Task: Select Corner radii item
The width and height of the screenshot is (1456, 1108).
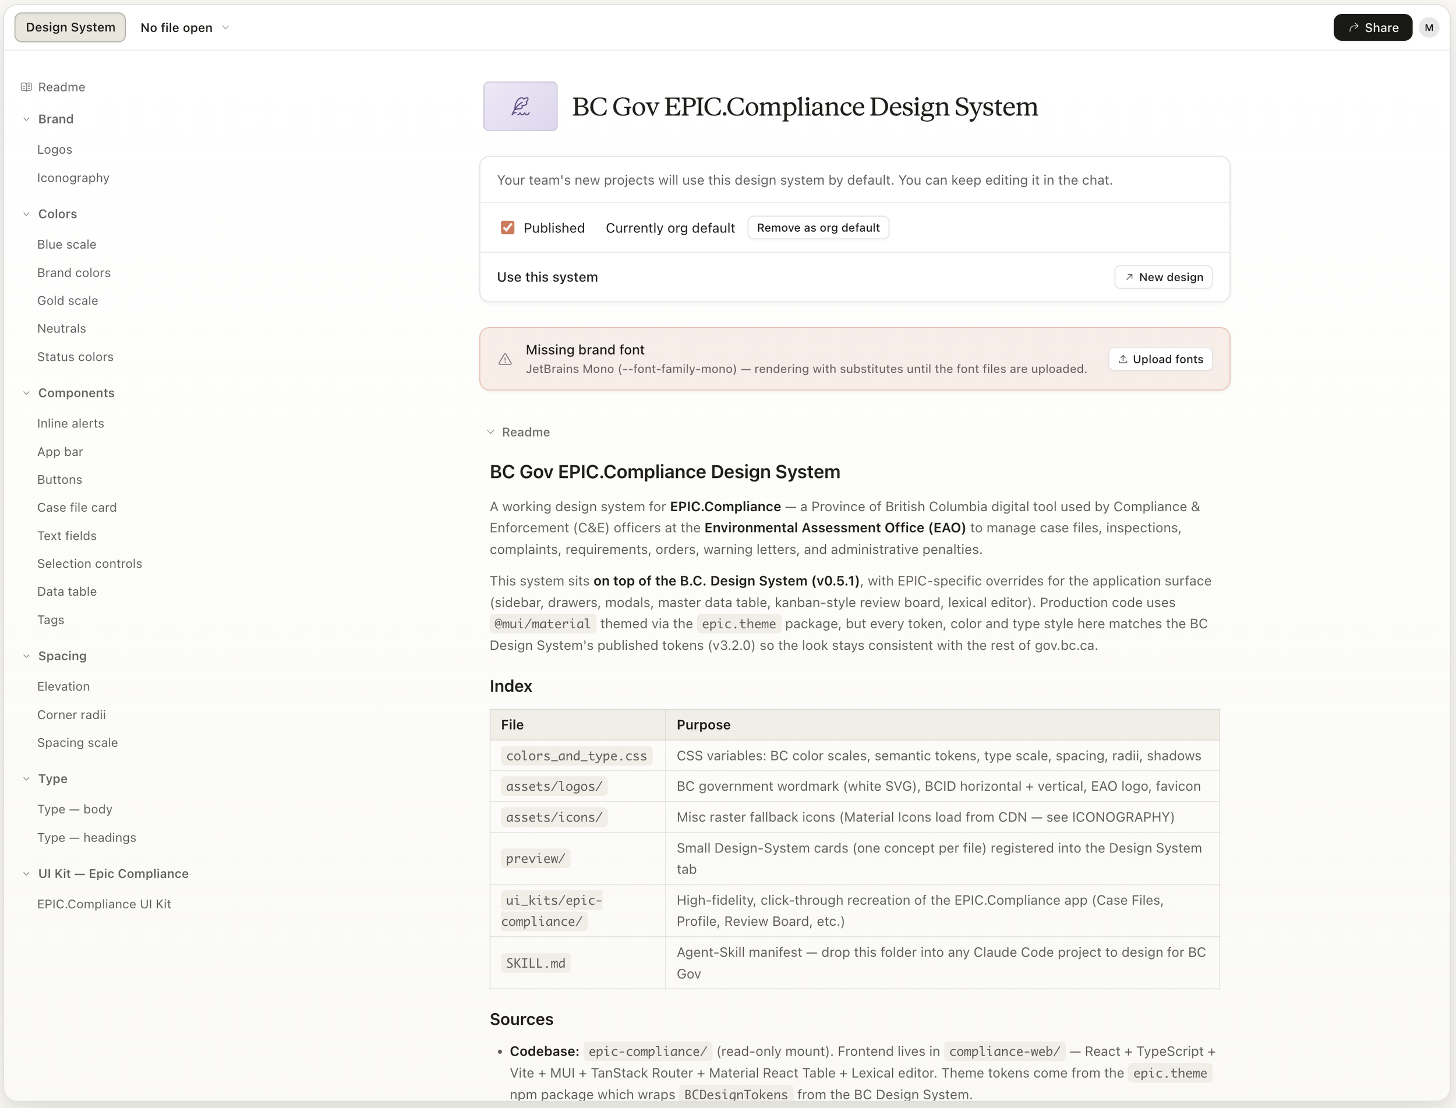Action: pos(71,715)
